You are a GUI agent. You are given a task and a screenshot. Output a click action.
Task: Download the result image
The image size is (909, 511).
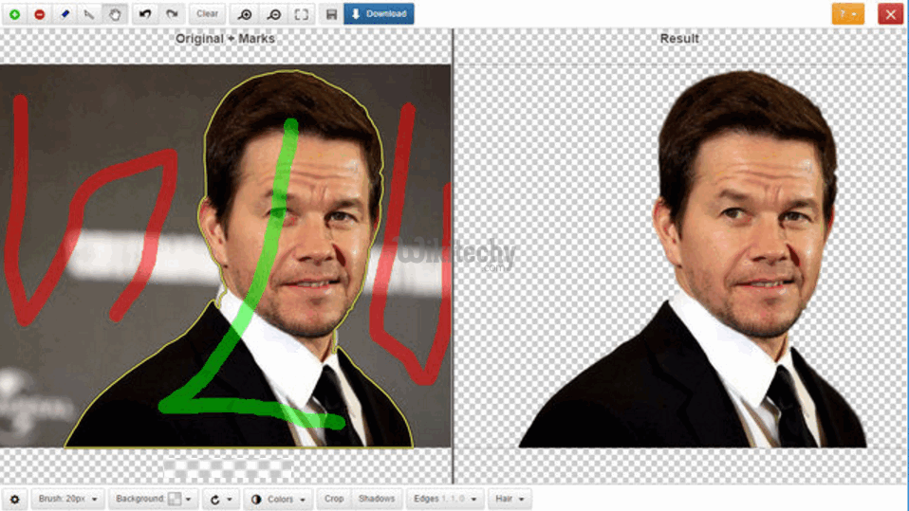[x=379, y=14]
